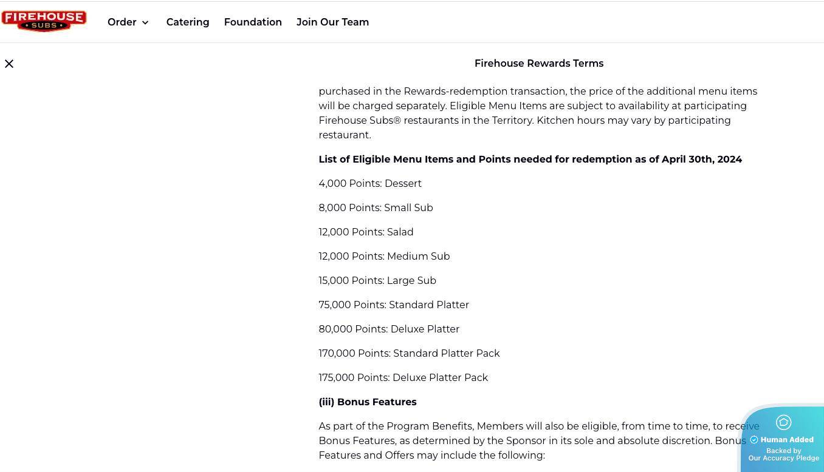The width and height of the screenshot is (824, 472).
Task: Click the (iii) Bonus Features heading
Action: (x=368, y=402)
